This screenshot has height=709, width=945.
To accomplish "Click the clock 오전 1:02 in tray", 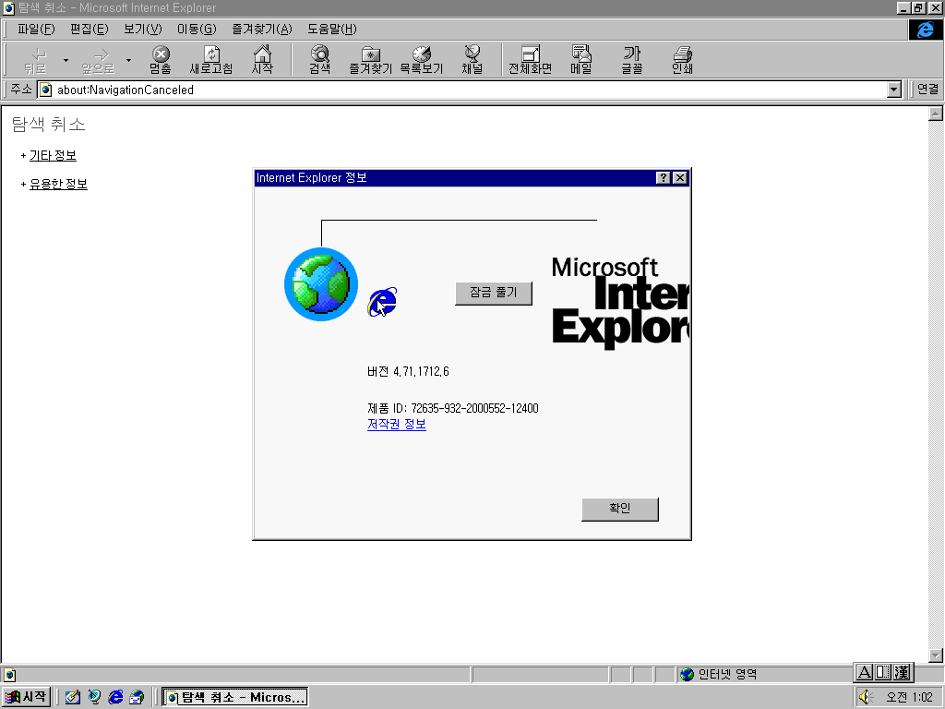I will [909, 697].
